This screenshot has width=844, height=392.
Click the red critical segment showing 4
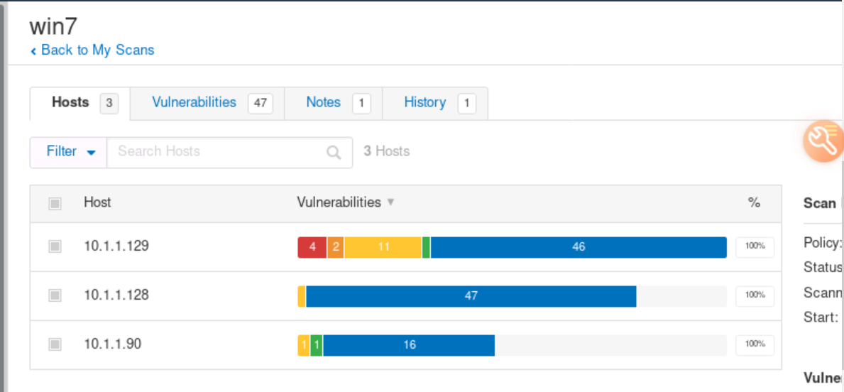click(312, 247)
